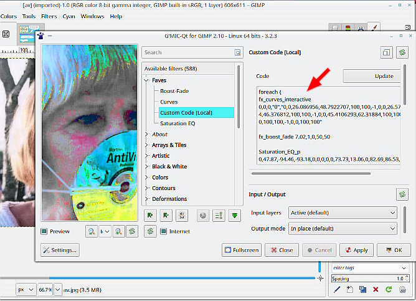Image resolution: width=416 pixels, height=301 pixels.
Task: Open the Output mode dropdown
Action: (343, 229)
